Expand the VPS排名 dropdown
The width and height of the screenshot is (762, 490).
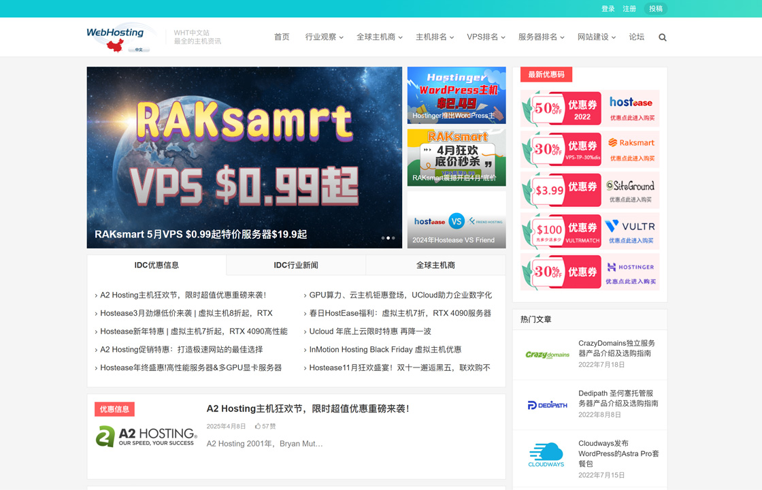pos(486,37)
